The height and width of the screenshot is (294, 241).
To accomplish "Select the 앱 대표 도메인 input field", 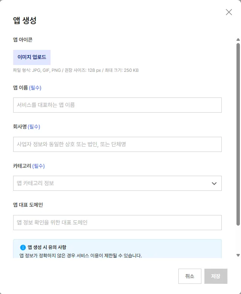I will (x=117, y=223).
